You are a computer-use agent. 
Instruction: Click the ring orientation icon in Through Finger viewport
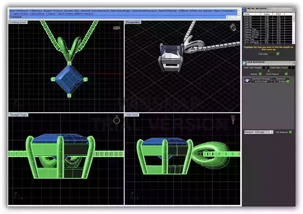117,120
